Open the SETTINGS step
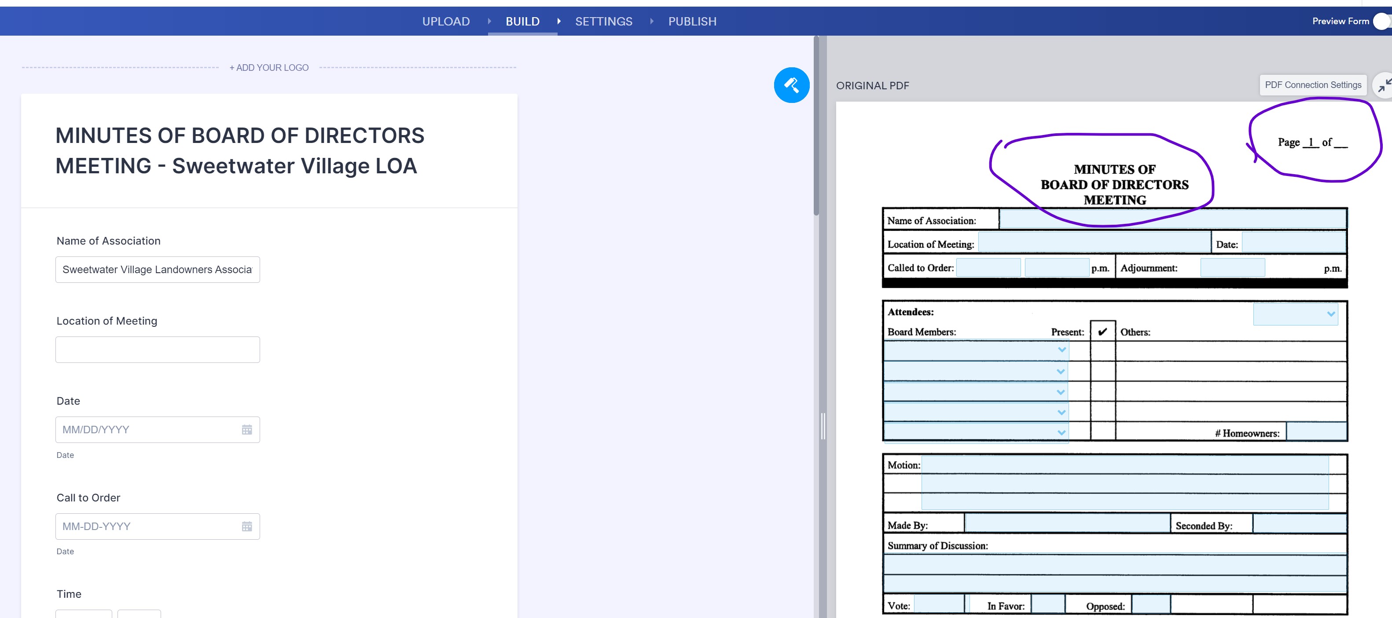Screen dimensions: 1392x618 tap(604, 21)
